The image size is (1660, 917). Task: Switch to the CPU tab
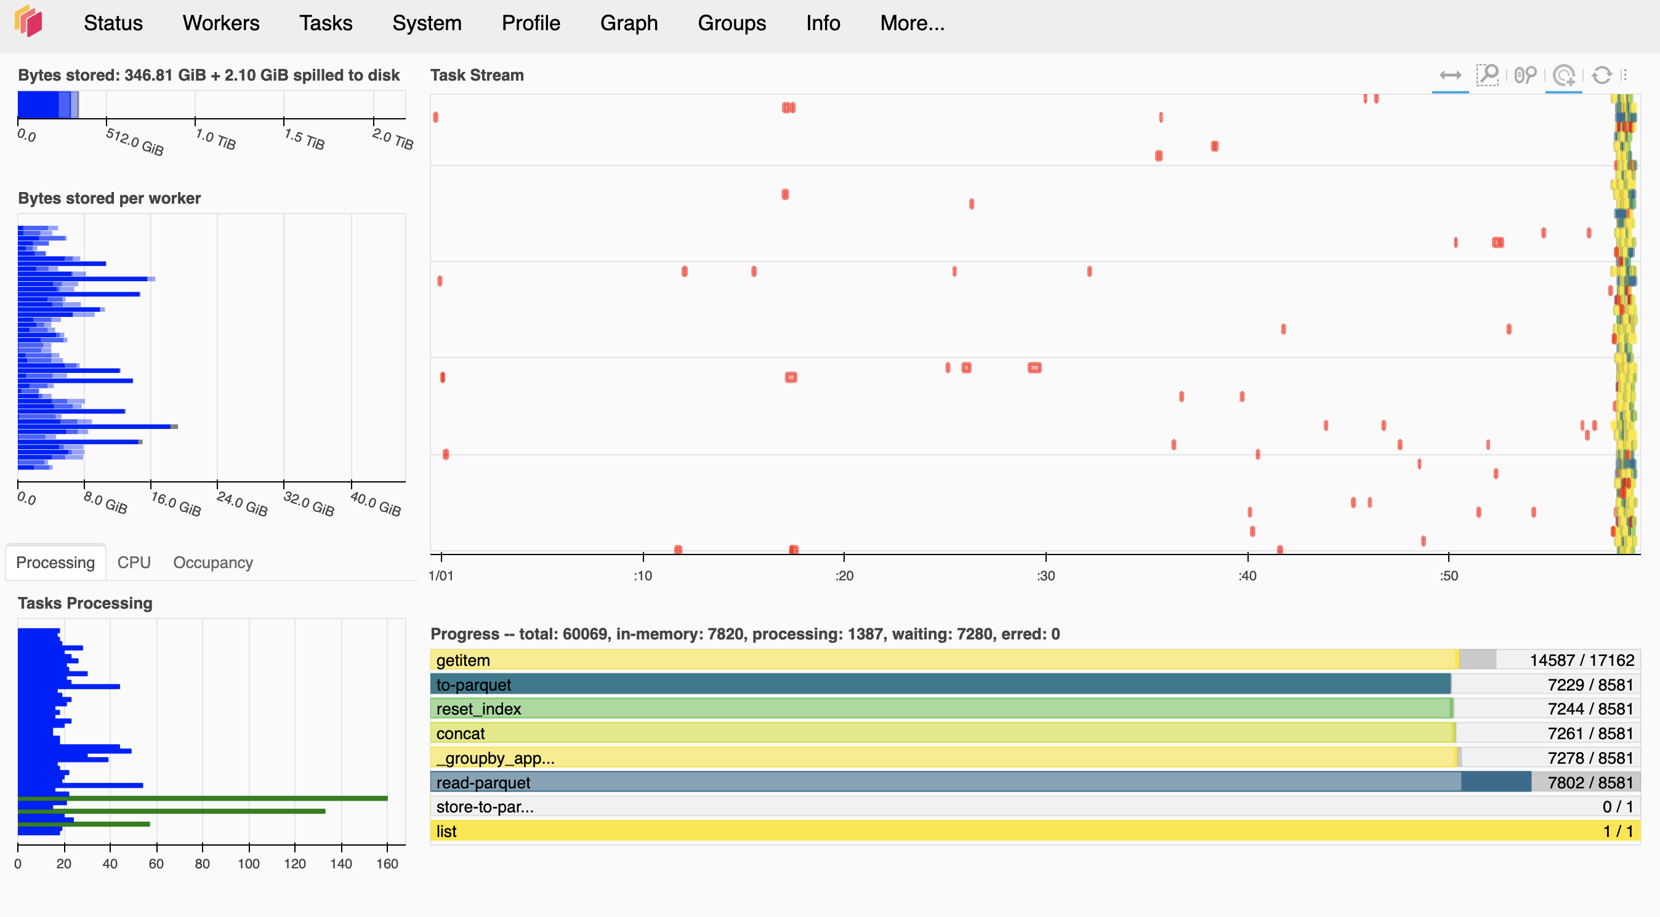pos(134,562)
